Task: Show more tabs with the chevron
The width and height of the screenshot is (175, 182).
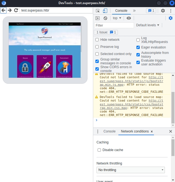Action: (134, 11)
